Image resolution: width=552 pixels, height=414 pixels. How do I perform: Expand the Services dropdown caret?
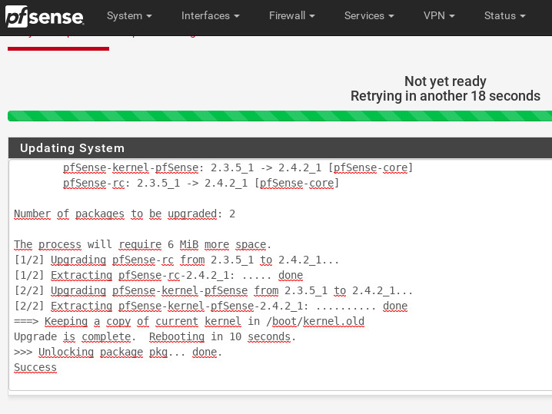point(391,17)
